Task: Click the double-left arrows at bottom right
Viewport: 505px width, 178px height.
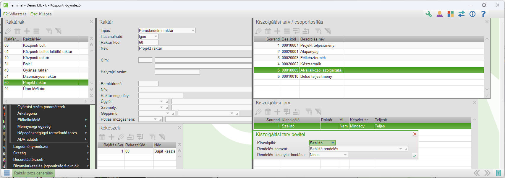Action: point(477,173)
